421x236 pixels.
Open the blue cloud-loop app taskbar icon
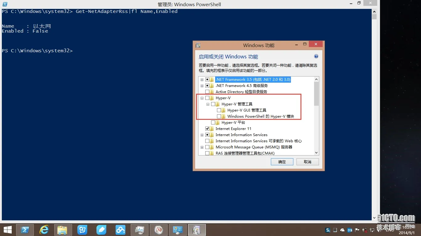(120, 230)
